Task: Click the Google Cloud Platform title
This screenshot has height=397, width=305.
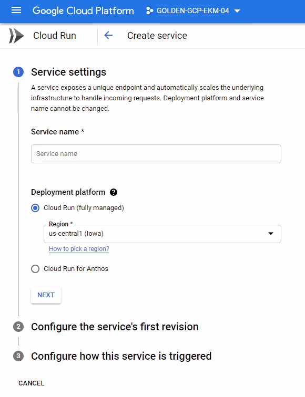Action: pos(83,11)
